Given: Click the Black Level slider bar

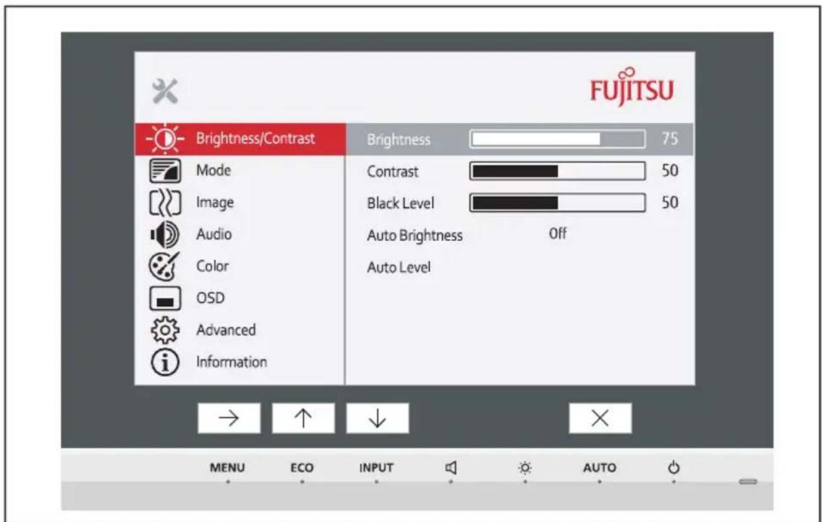Looking at the screenshot, I should 558,203.
